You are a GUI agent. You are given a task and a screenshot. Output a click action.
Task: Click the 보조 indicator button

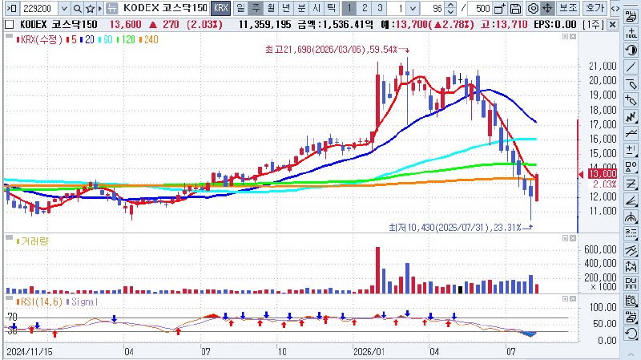click(x=568, y=8)
